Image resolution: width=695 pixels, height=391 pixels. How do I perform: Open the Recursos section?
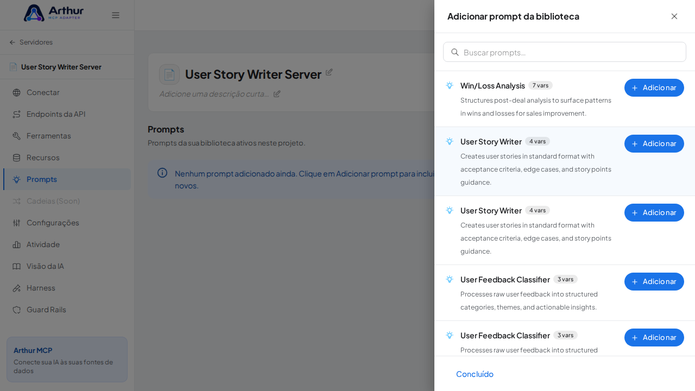[67, 157]
